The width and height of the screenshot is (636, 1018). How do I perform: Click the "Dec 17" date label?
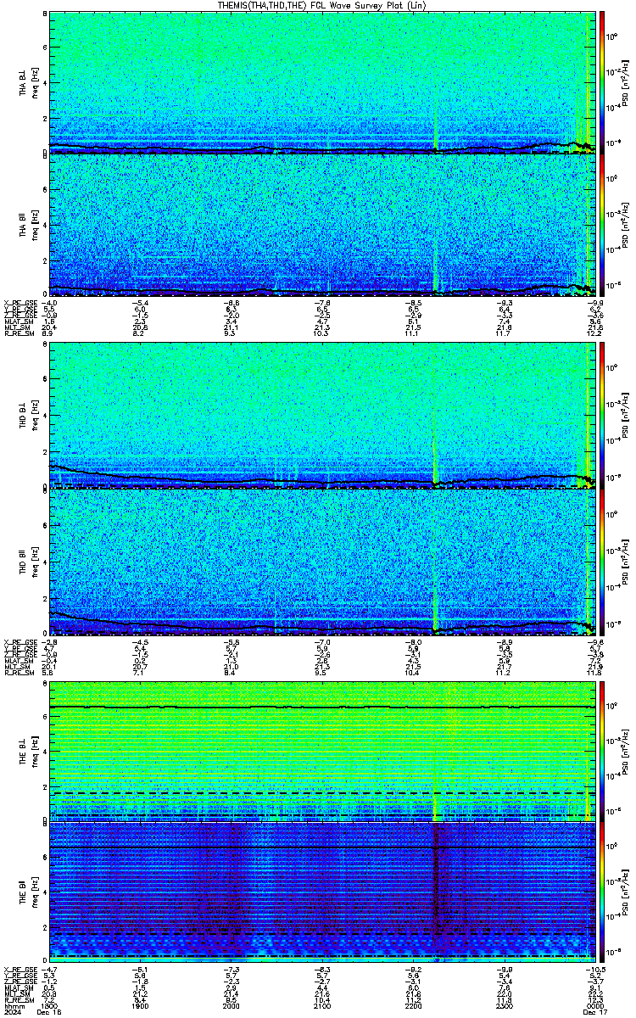tap(594, 1012)
